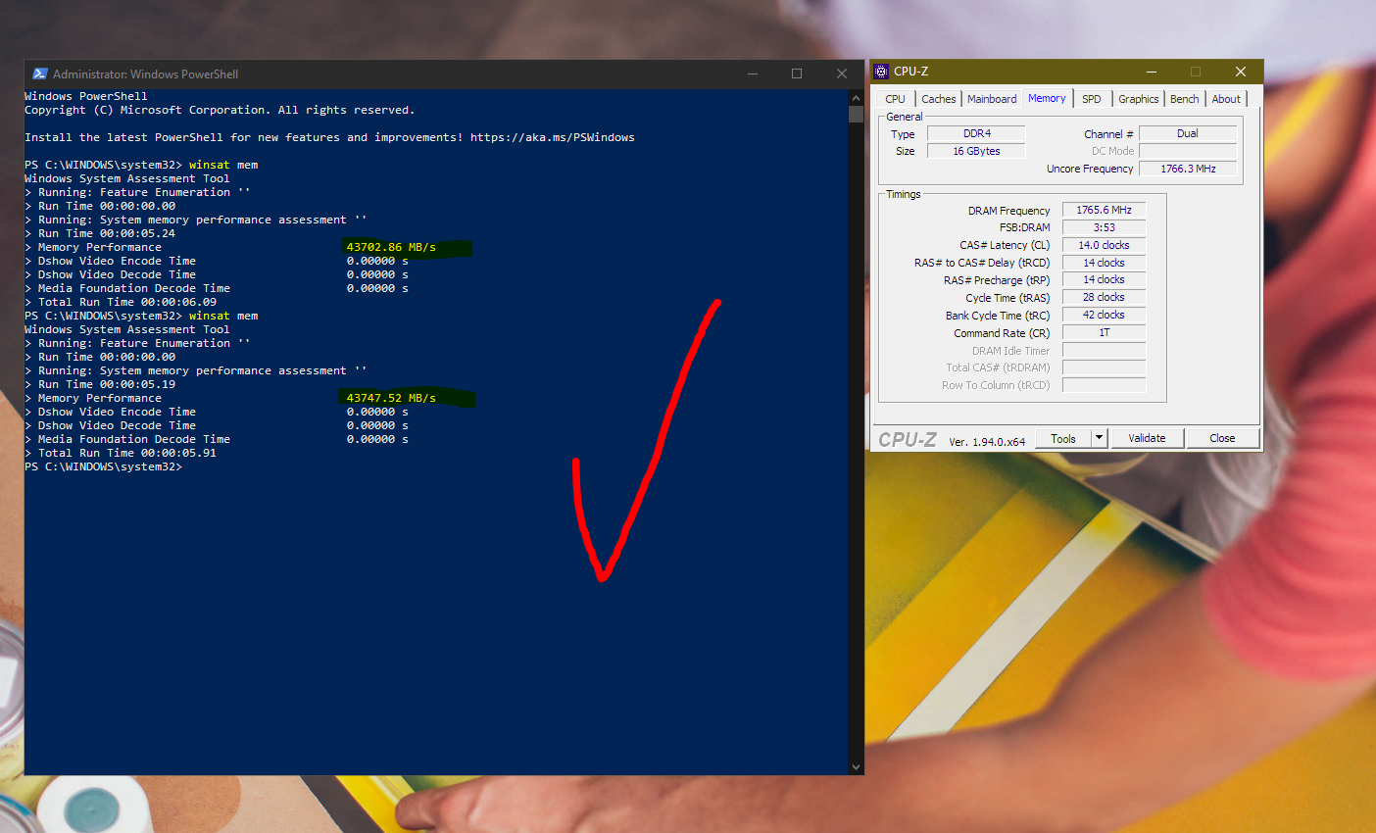
Task: Open the CPU tab in CPU-Z
Action: click(896, 99)
